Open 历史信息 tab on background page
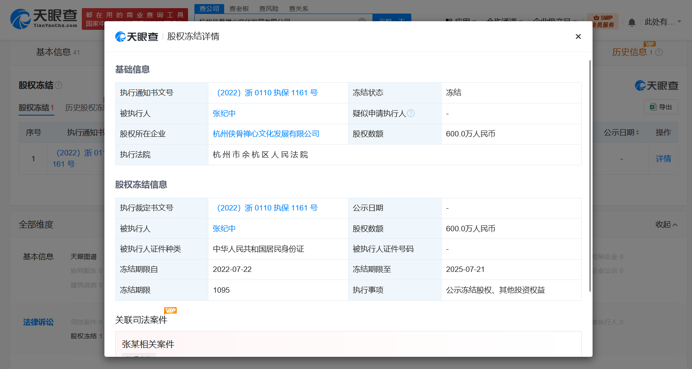Screen dimensions: 692x369 pyautogui.click(x=629, y=52)
